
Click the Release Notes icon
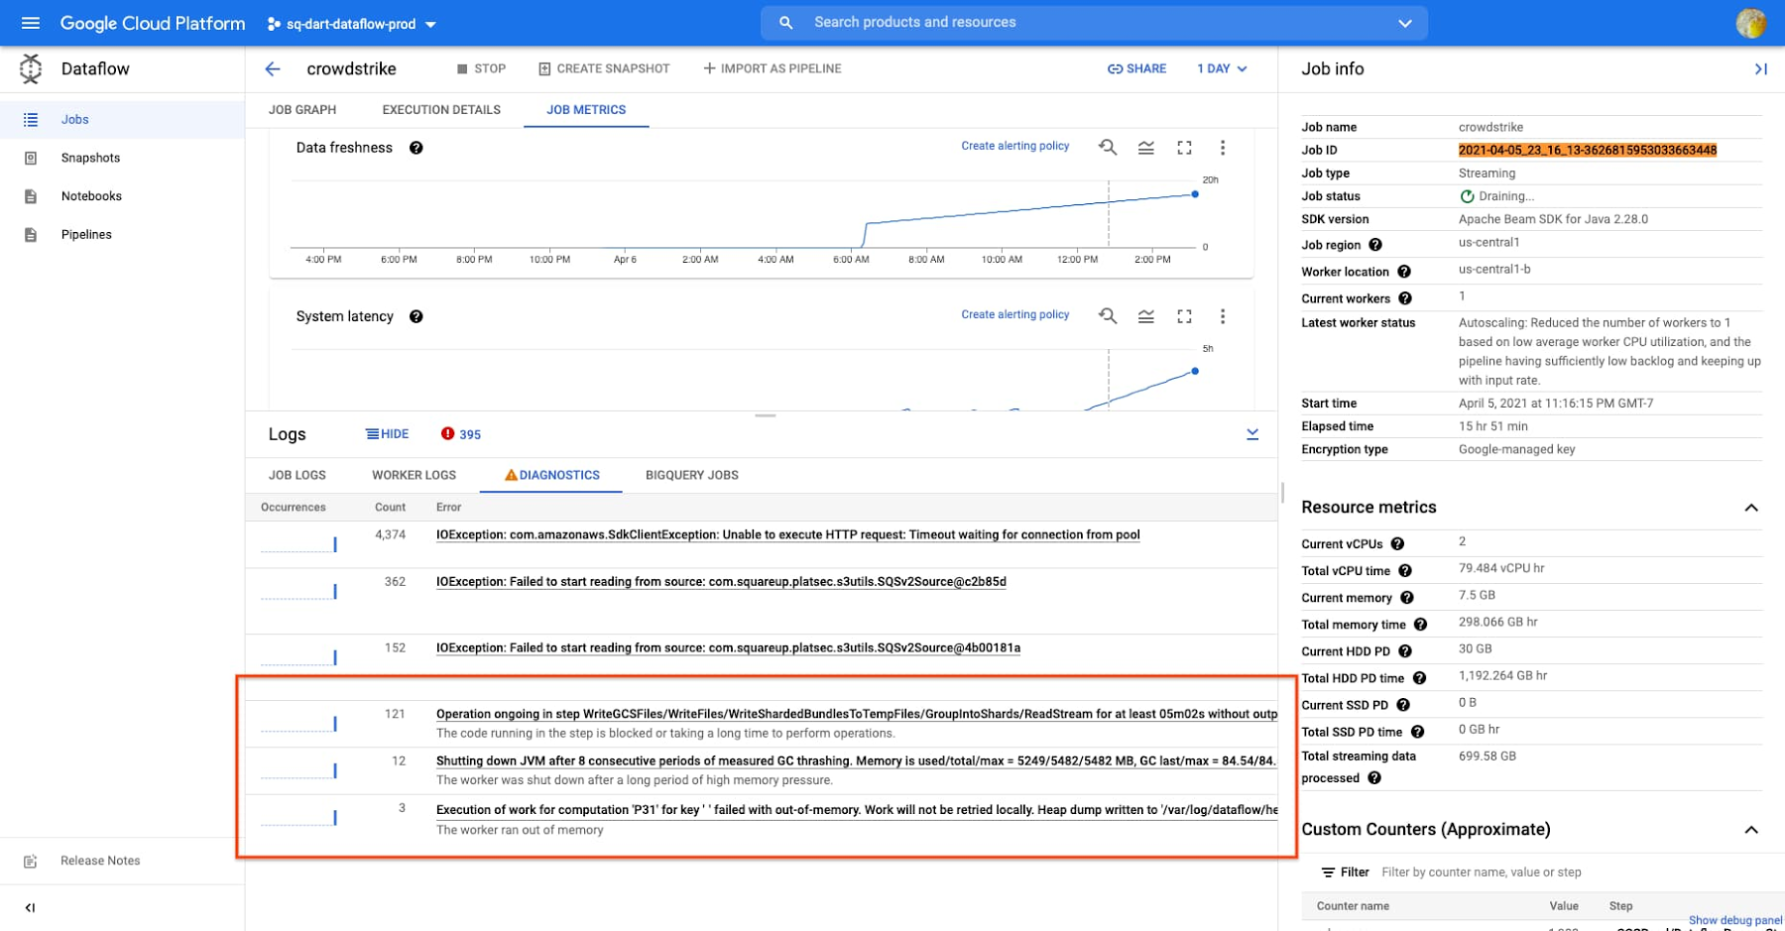[31, 861]
